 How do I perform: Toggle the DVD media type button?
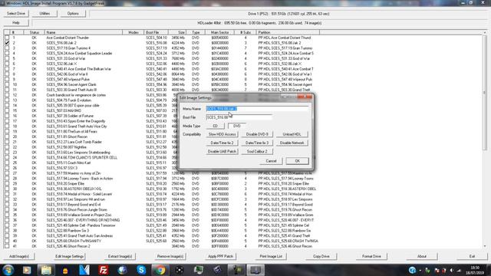(x=237, y=126)
